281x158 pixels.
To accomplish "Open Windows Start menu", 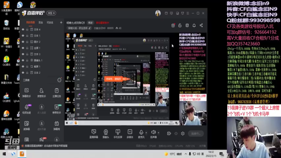I will tap(4, 154).
